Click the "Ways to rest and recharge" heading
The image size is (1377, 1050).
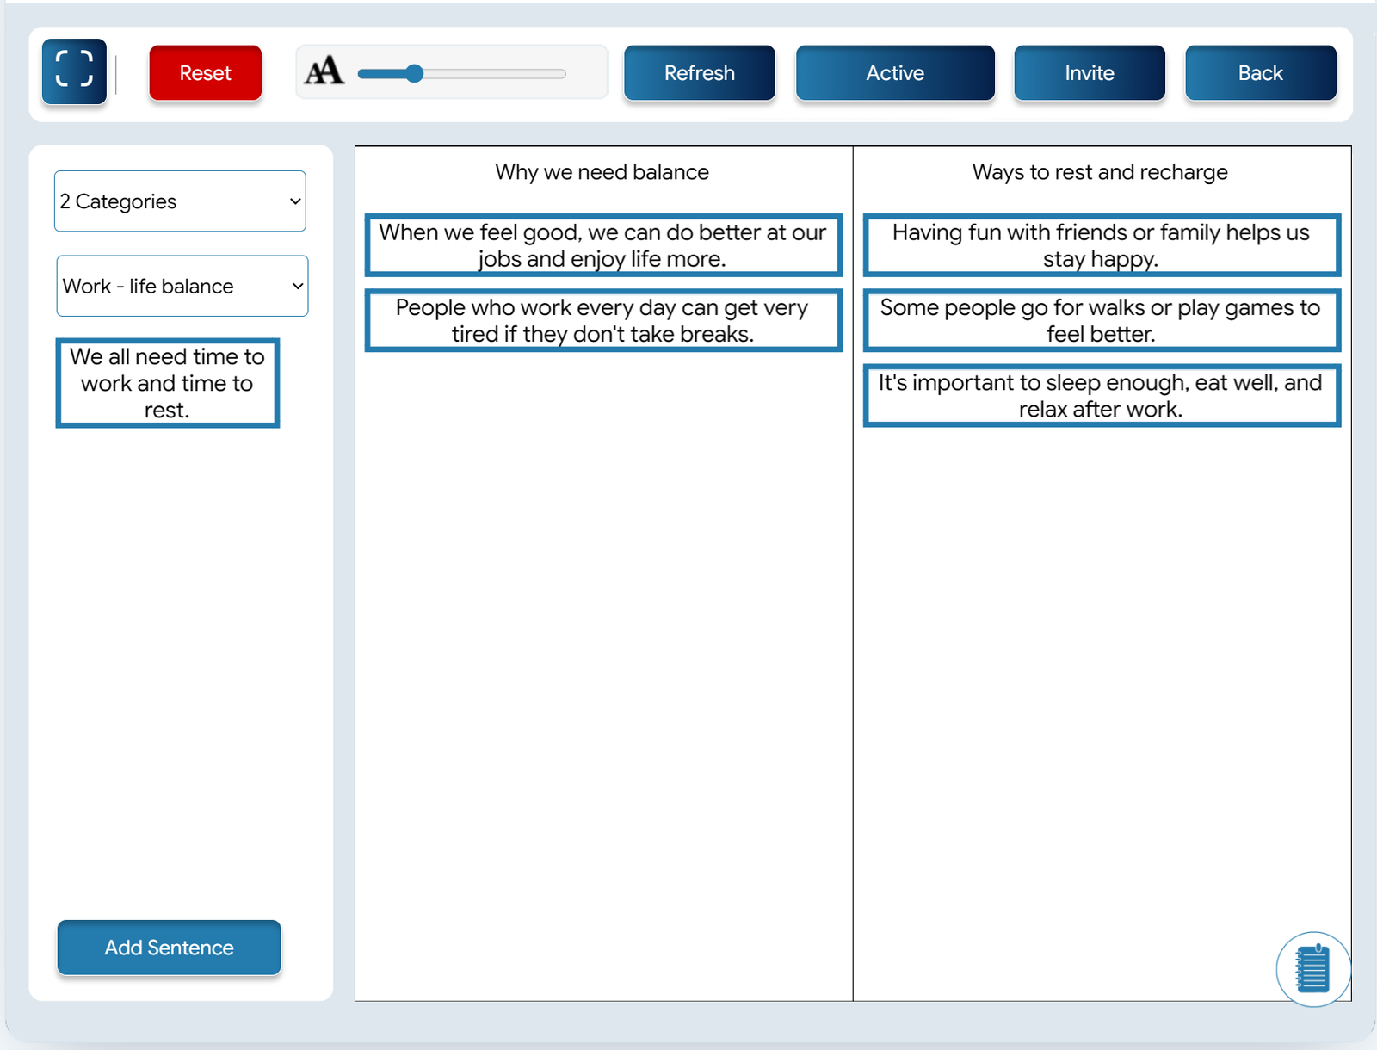click(x=1100, y=172)
